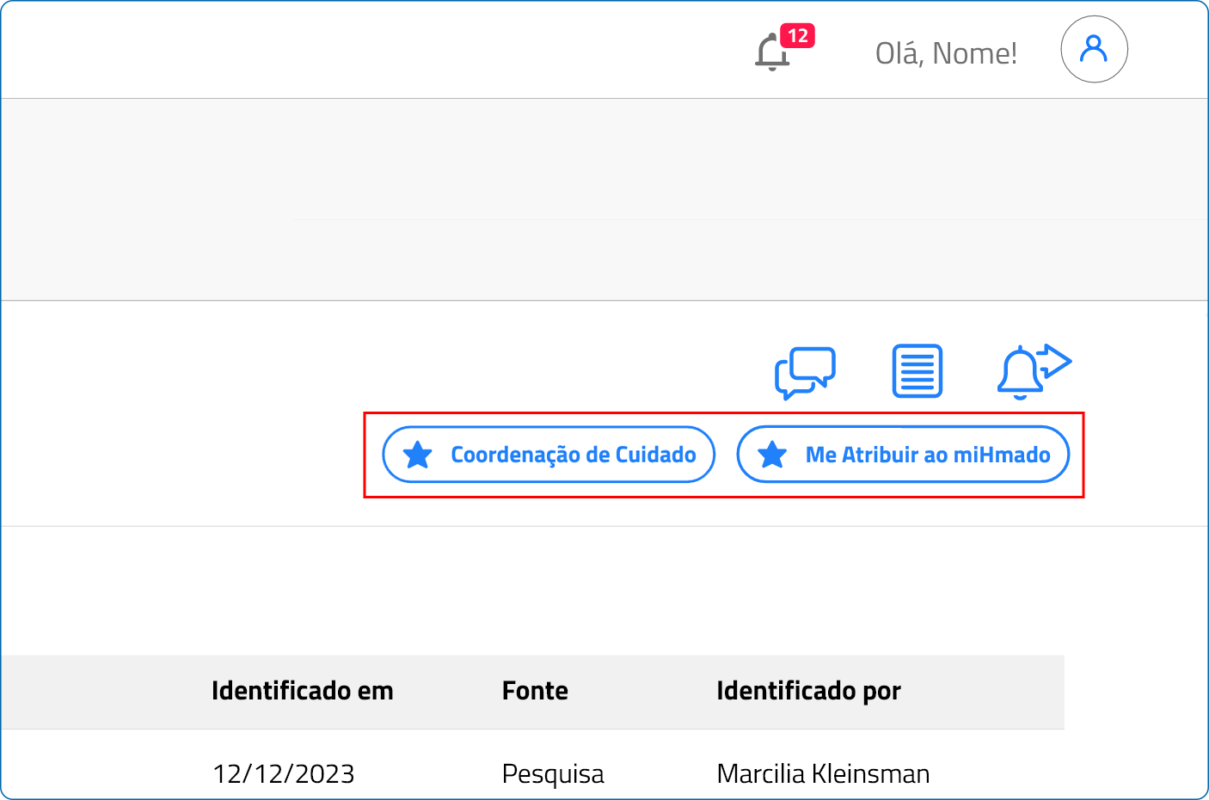Open the chat messages bubble icon

(805, 372)
